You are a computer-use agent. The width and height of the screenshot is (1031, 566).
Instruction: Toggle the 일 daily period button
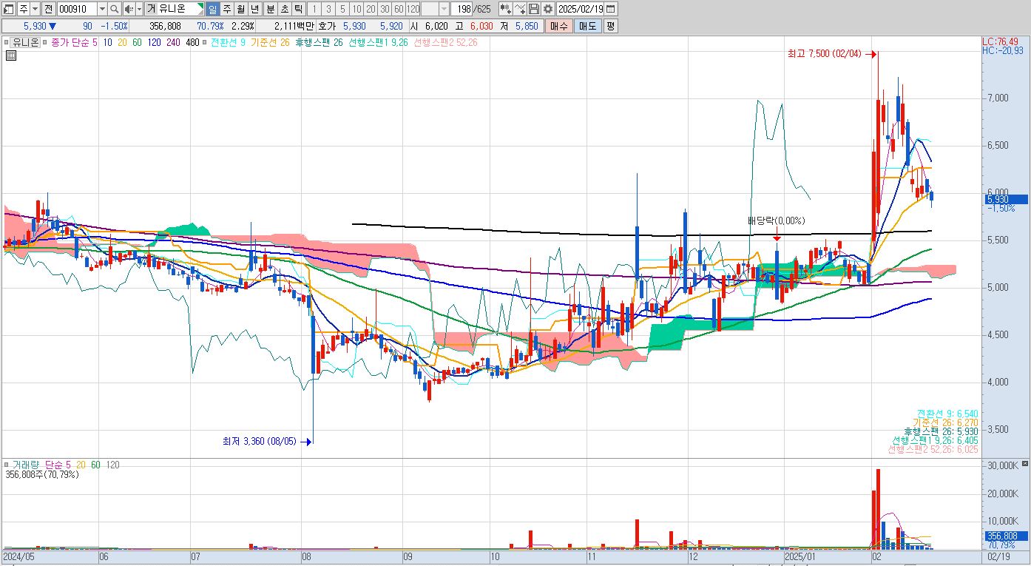212,9
